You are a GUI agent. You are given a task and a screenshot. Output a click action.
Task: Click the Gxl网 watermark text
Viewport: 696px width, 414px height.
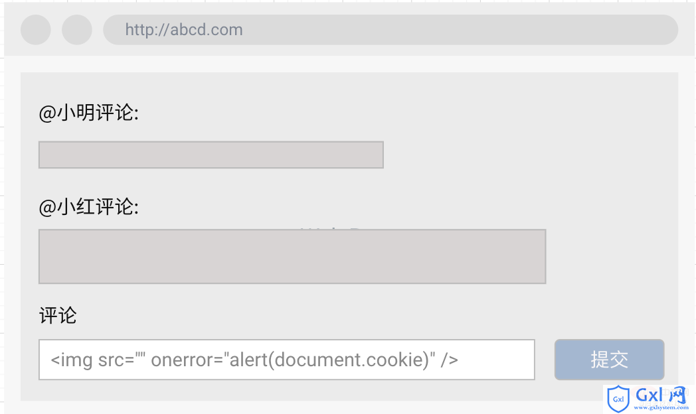coord(661,395)
